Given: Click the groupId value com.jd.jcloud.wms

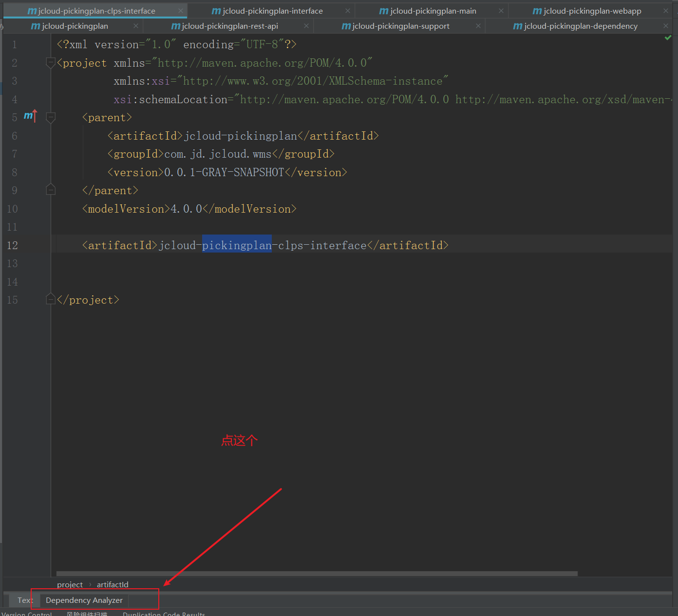Looking at the screenshot, I should [x=218, y=154].
